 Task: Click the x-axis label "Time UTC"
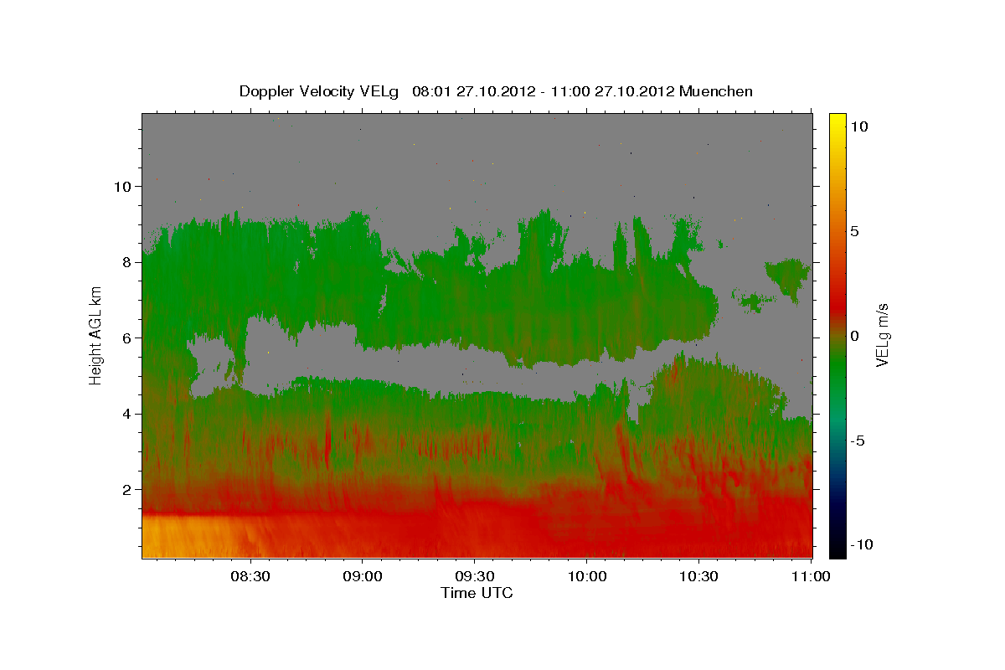click(x=477, y=593)
